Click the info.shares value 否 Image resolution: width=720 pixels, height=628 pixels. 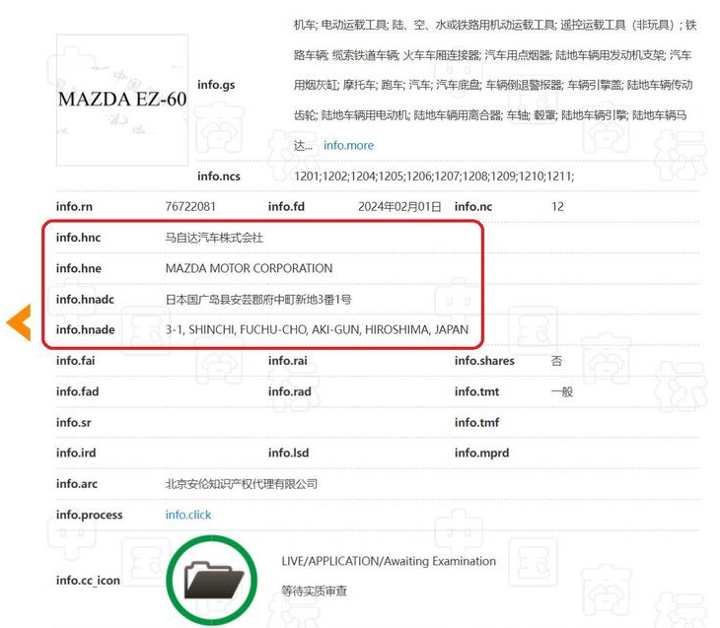(556, 361)
